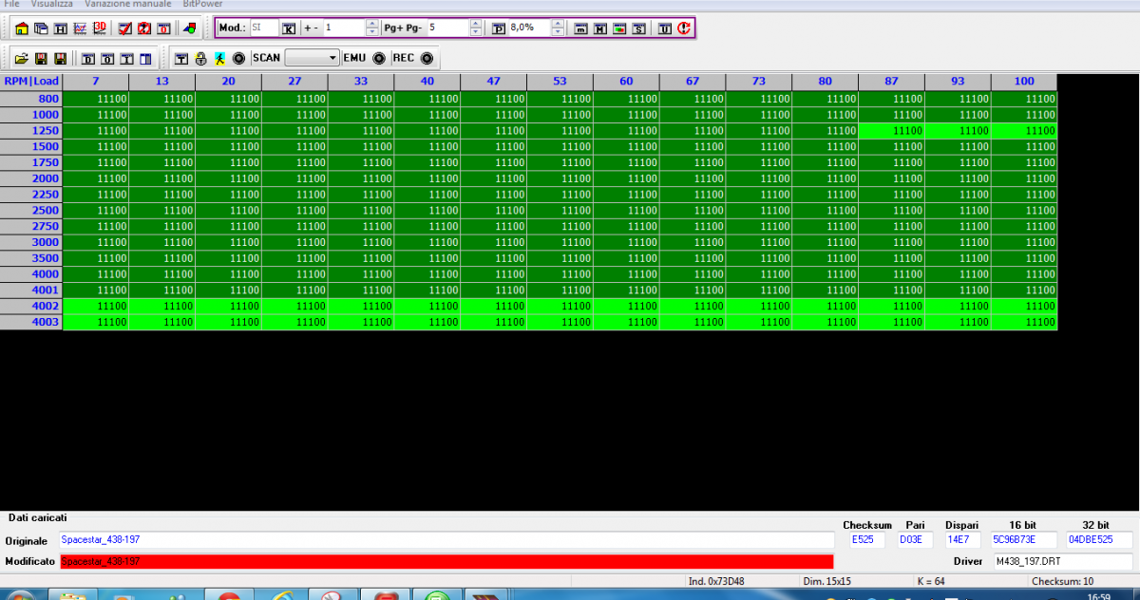Click the first floppy disk save icon
Image resolution: width=1140 pixels, height=600 pixels.
click(x=41, y=58)
